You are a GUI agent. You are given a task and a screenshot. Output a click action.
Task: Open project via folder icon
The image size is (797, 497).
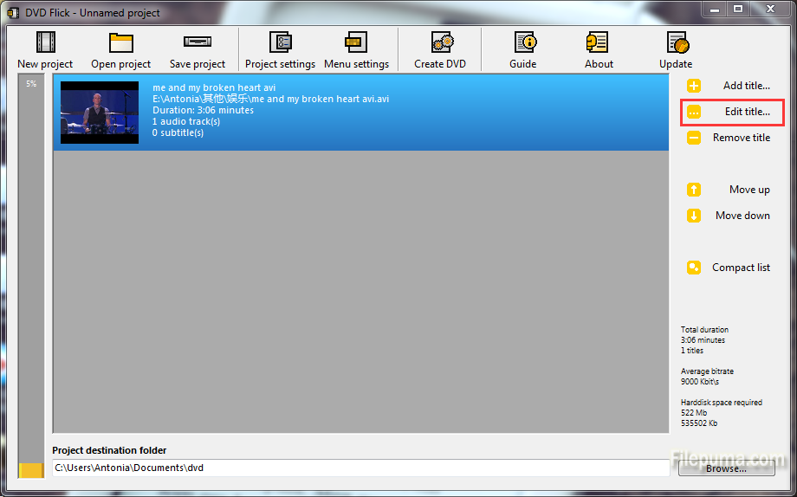(120, 42)
